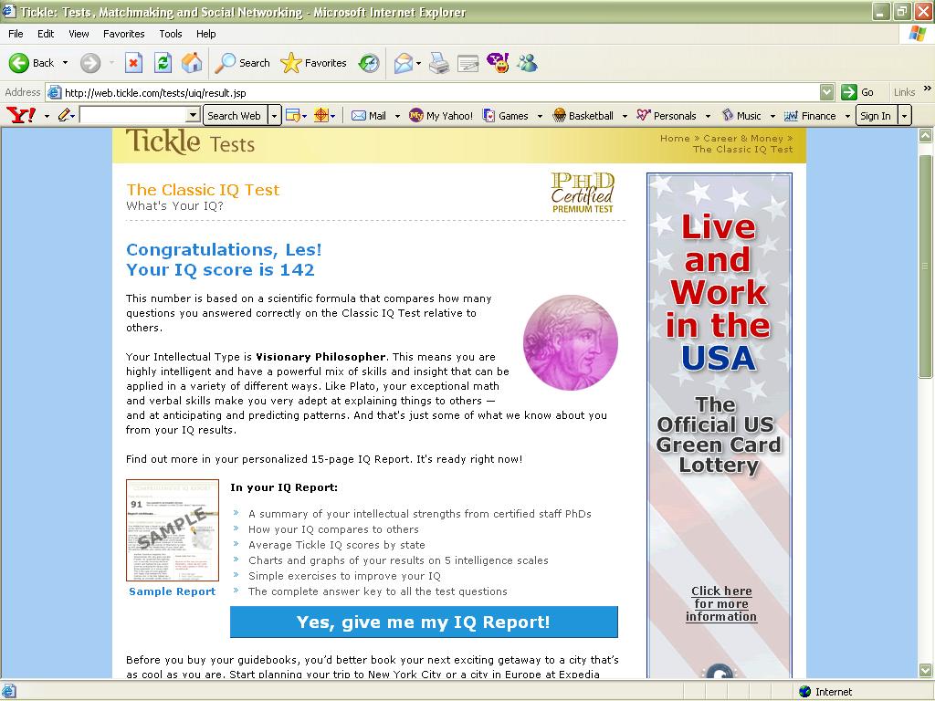Image resolution: width=935 pixels, height=701 pixels.
Task: Expand the Search Web options arrow
Action: [x=274, y=116]
